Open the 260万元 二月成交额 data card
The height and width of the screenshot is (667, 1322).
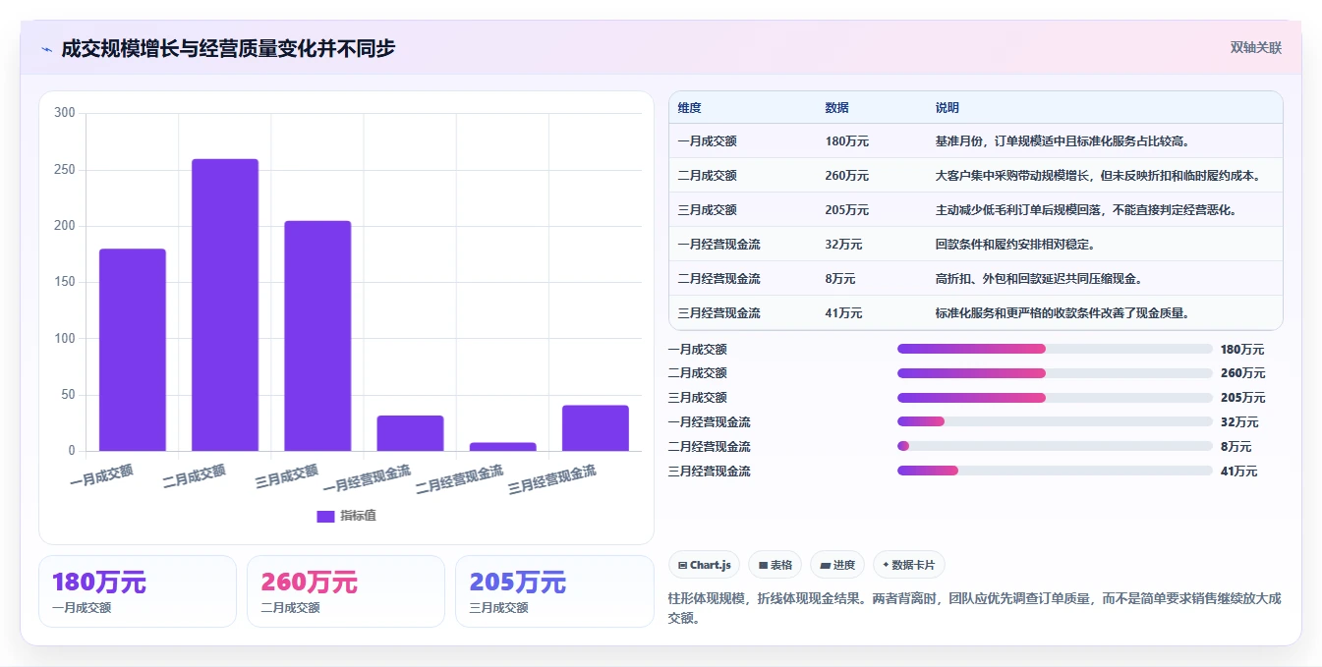coord(346,591)
